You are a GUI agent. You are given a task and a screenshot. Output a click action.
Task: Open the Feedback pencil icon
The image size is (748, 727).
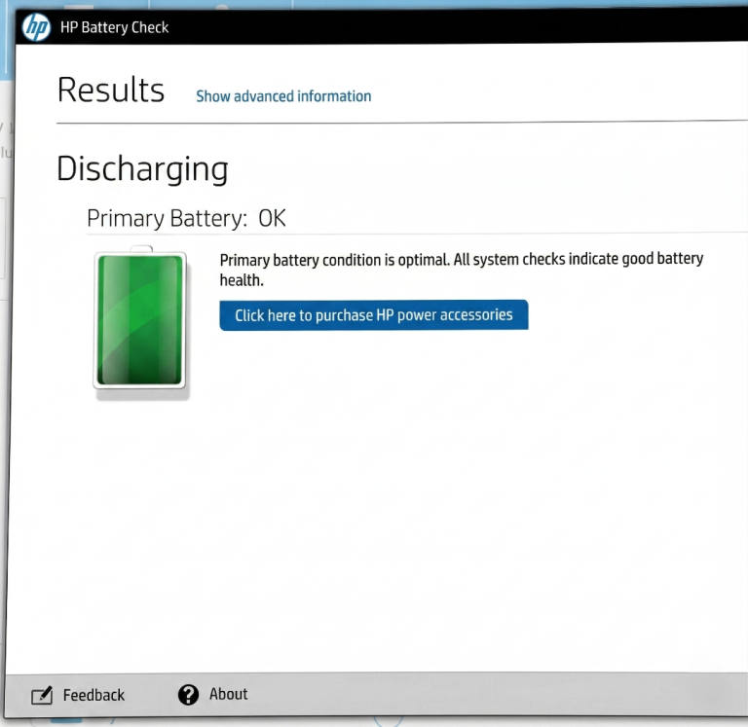42,696
